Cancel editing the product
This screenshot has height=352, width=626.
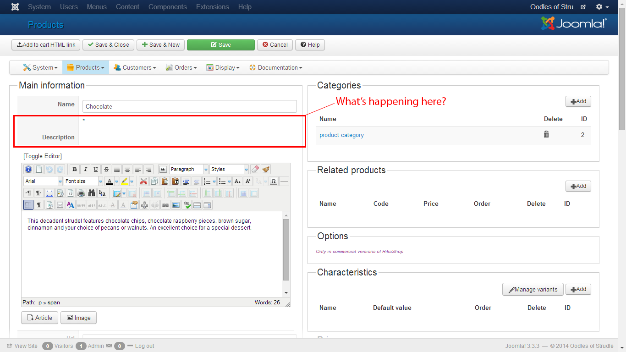(275, 44)
